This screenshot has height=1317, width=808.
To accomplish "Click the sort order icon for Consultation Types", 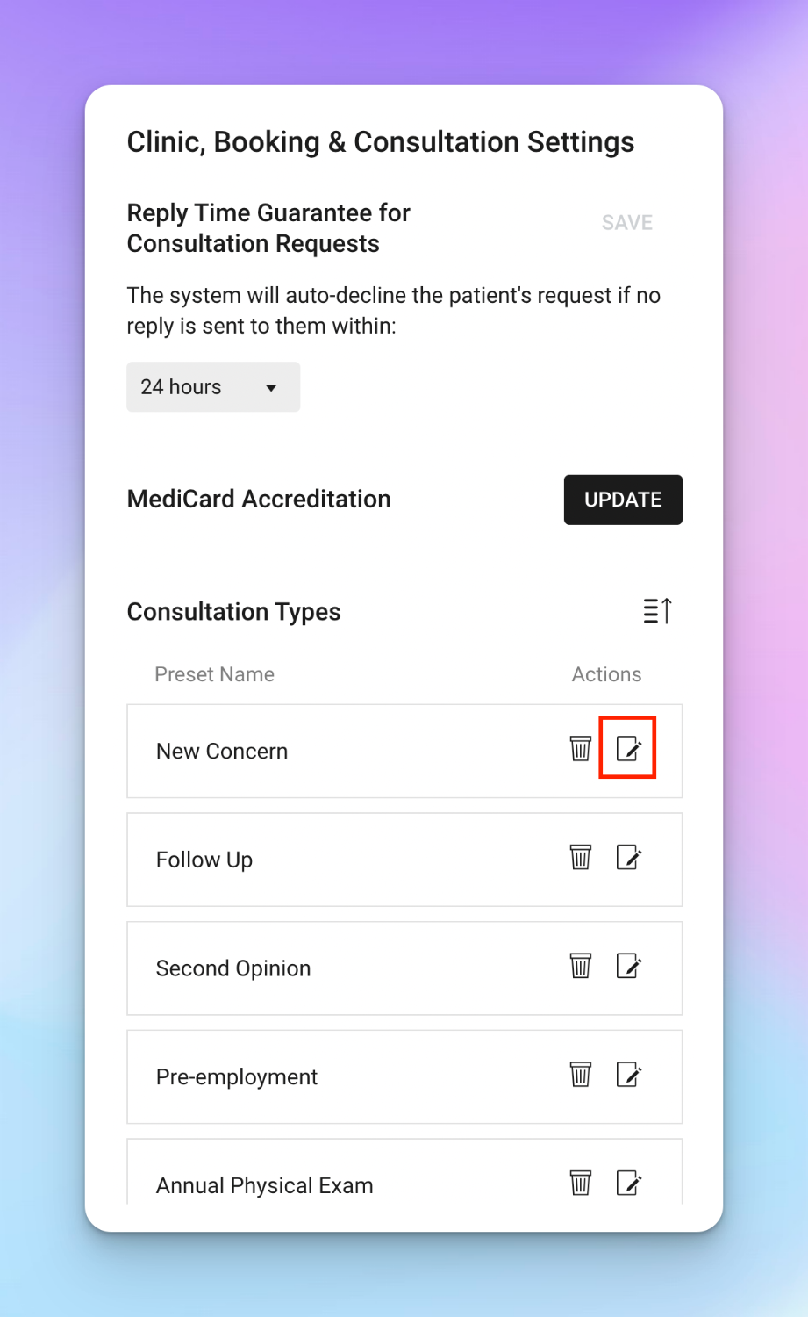I will (657, 610).
